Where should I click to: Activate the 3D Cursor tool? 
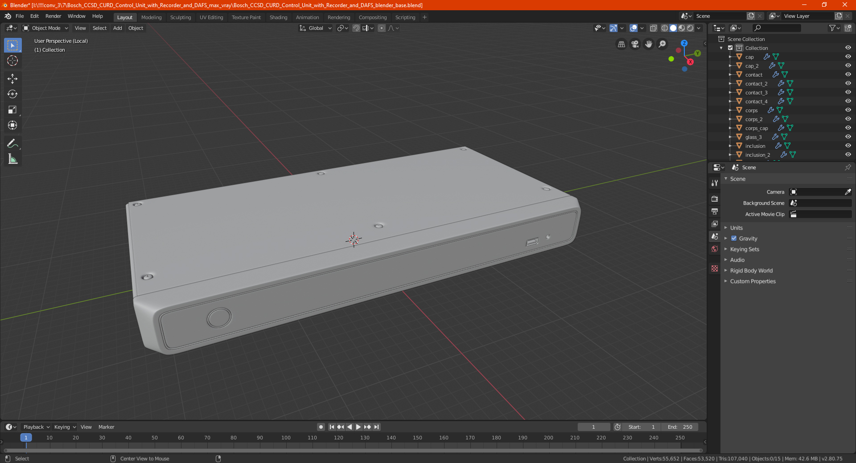click(x=12, y=61)
